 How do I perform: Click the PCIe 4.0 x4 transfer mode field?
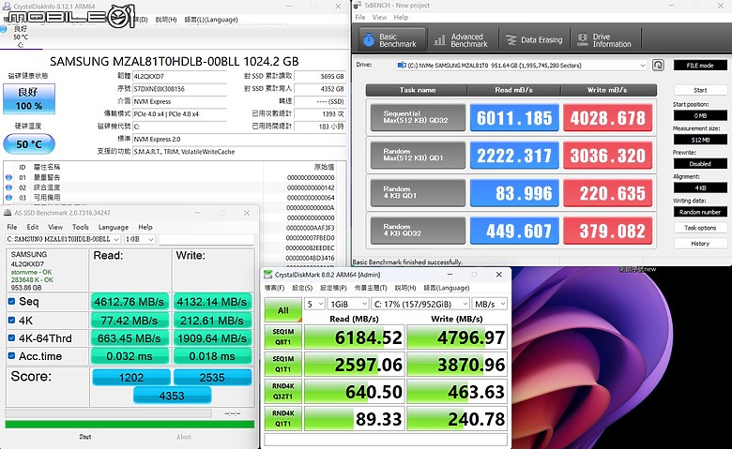[179, 113]
